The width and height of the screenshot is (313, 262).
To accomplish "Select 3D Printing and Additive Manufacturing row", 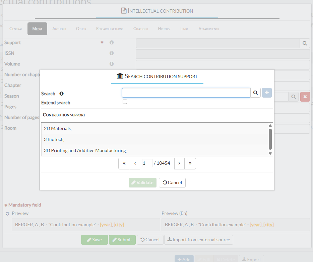I will [85, 150].
